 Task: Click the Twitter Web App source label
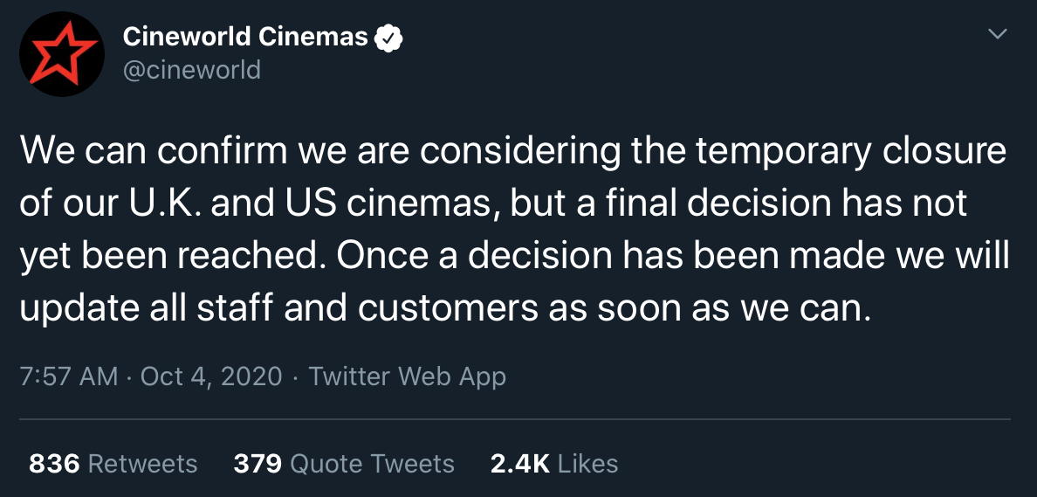[407, 376]
